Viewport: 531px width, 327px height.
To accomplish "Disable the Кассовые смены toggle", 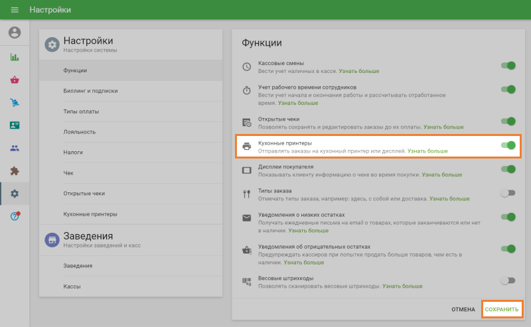I will coord(508,66).
